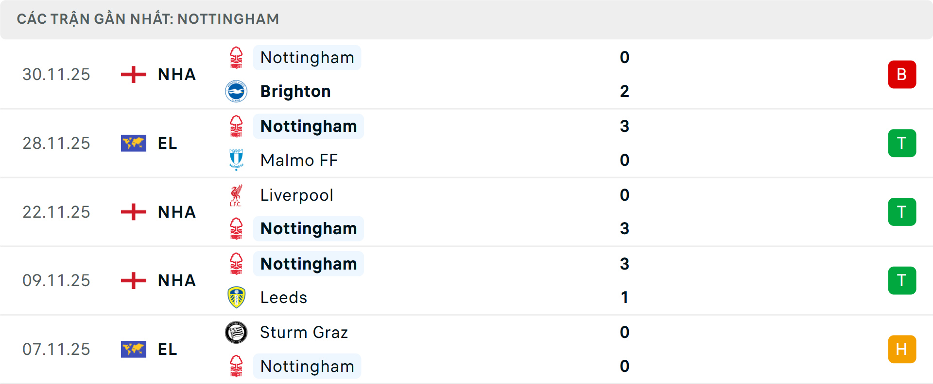Open the Sturm Graz team link
Image resolution: width=933 pixels, height=384 pixels.
304,333
